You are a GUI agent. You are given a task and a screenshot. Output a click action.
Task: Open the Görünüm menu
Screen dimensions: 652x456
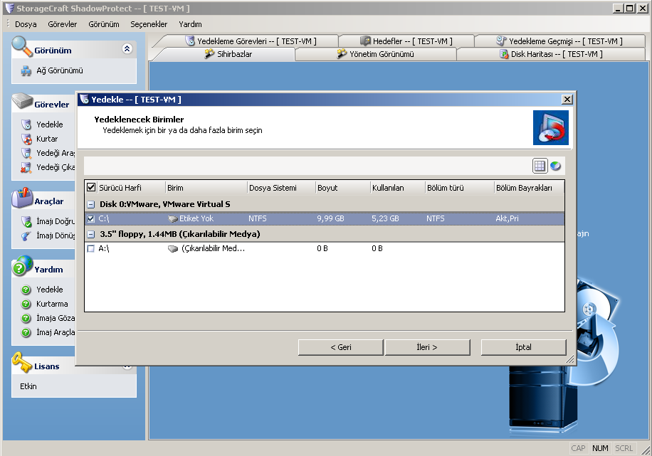(103, 24)
